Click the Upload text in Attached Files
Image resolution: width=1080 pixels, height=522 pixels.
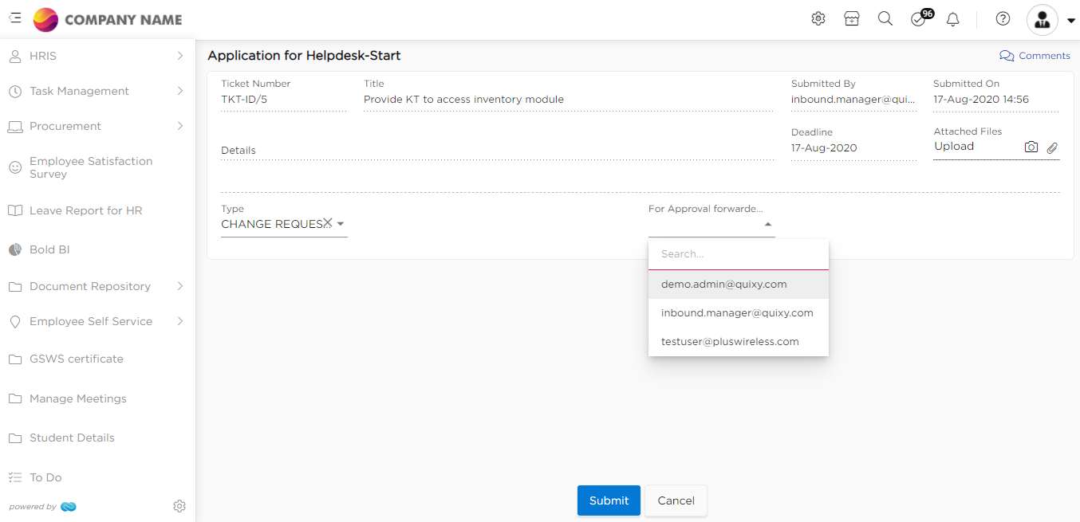tap(954, 147)
